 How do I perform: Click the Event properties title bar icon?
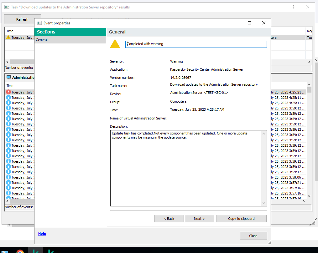pos(39,23)
